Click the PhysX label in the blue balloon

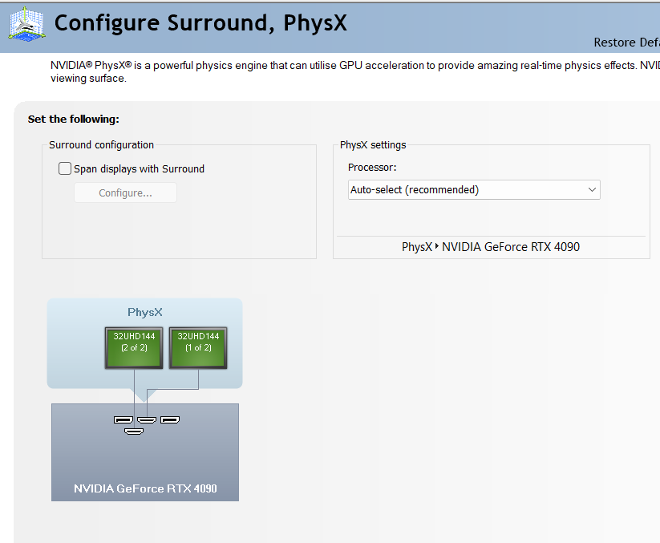pos(145,312)
